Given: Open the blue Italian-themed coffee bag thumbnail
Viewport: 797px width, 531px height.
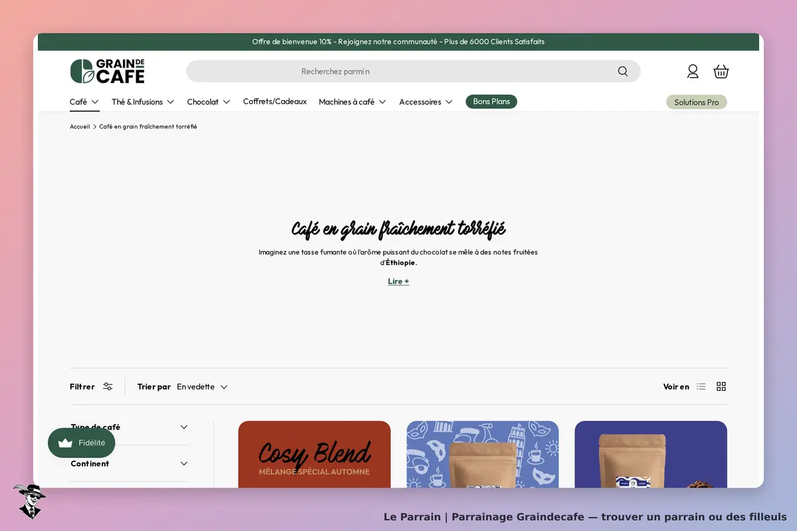Looking at the screenshot, I should point(482,454).
